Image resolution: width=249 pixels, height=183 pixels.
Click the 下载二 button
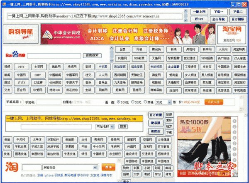pyautogui.click(x=238, y=12)
